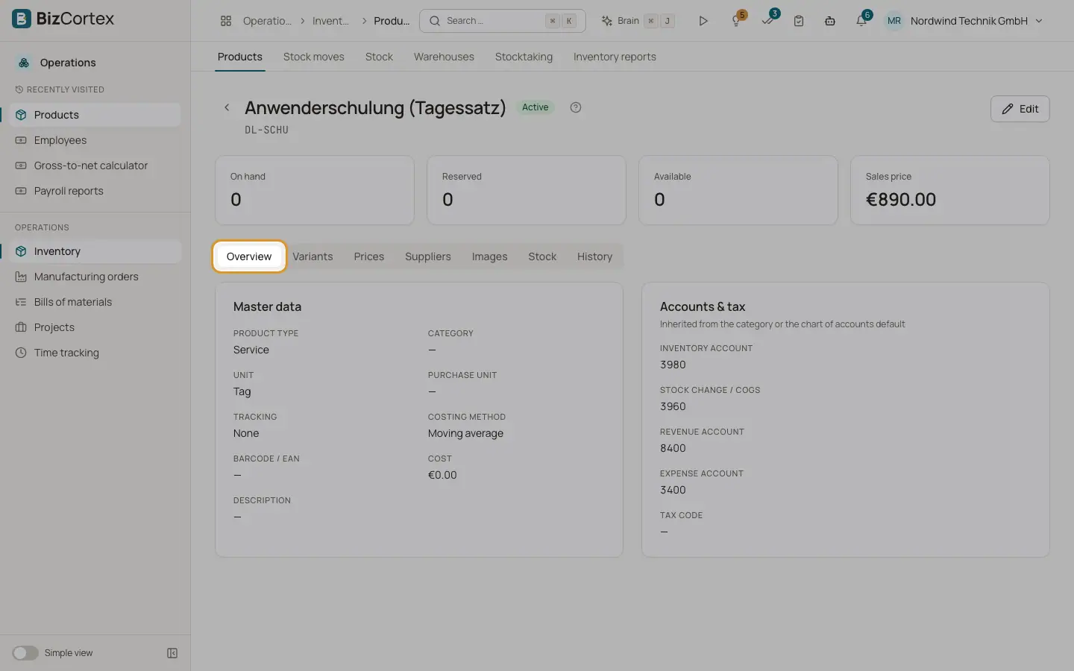Open the Inventory reports top tab
The image size is (1074, 671).
pyautogui.click(x=615, y=57)
